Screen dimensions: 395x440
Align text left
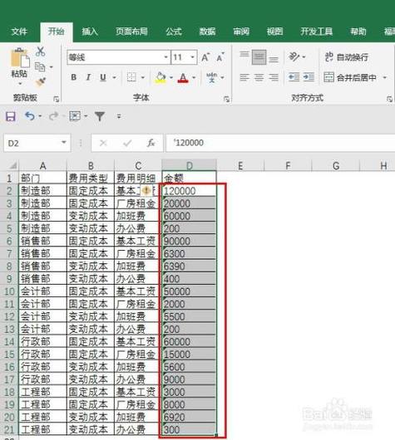tap(244, 77)
